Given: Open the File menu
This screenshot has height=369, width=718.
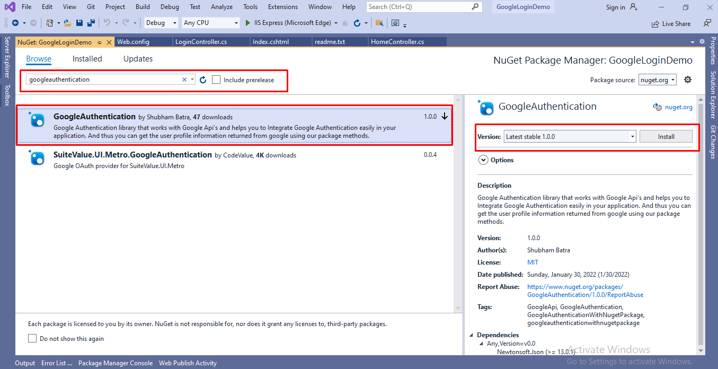Looking at the screenshot, I should pyautogui.click(x=26, y=7).
